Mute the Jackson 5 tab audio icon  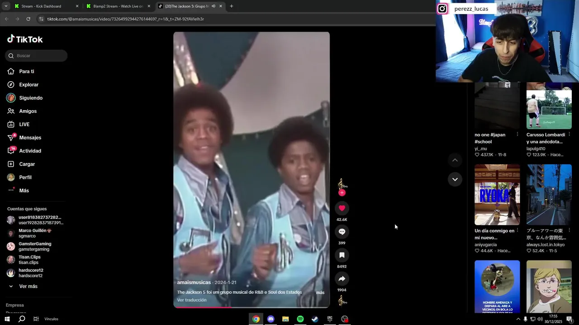click(x=214, y=6)
